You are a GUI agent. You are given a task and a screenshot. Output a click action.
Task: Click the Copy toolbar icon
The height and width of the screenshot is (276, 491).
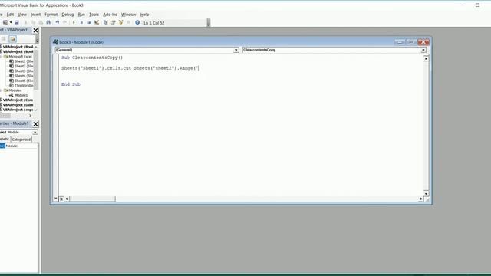pyautogui.click(x=33, y=22)
